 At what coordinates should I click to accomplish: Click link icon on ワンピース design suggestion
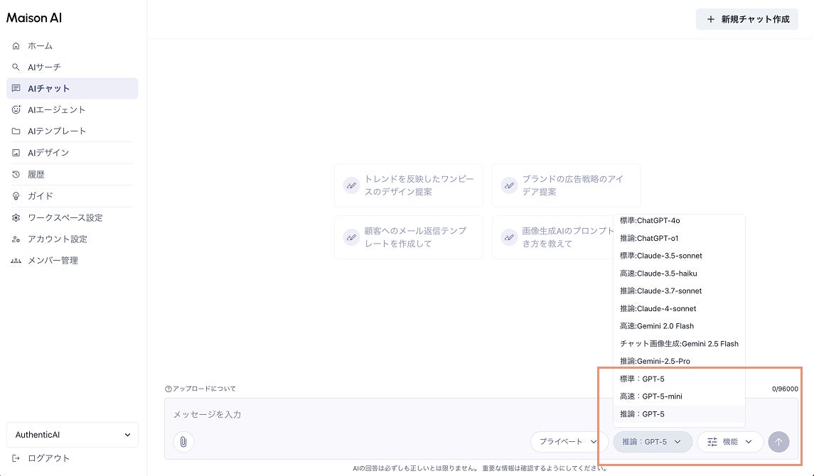351,185
